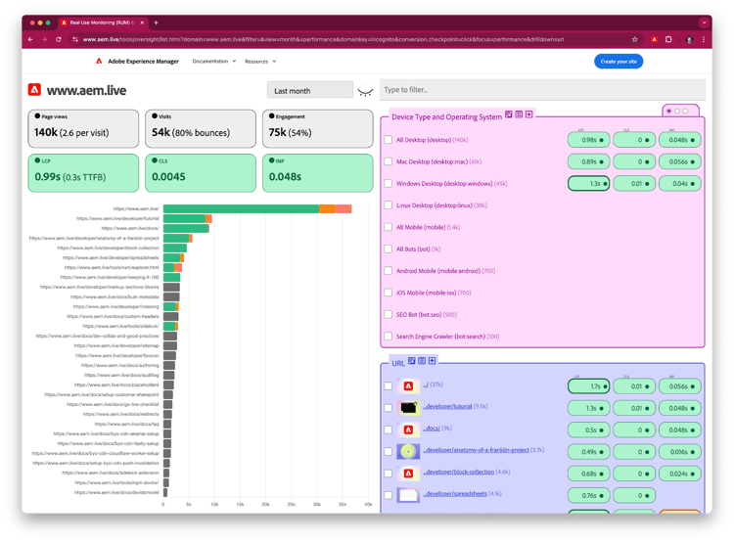Open the profile avatar in the browser toolbar

(689, 39)
